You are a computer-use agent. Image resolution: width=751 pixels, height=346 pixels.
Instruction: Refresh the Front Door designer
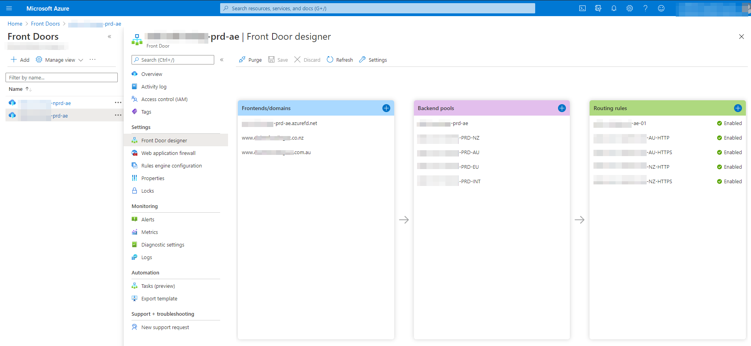[x=340, y=60]
